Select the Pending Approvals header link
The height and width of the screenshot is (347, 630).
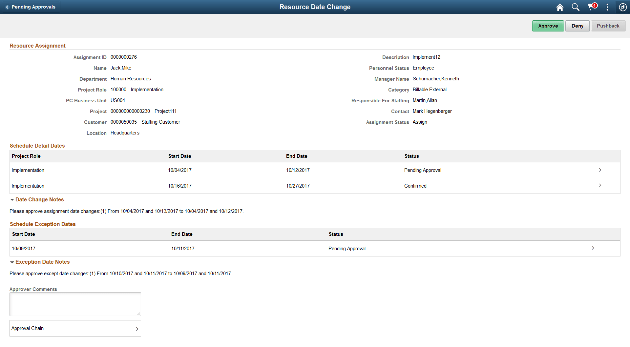point(34,7)
